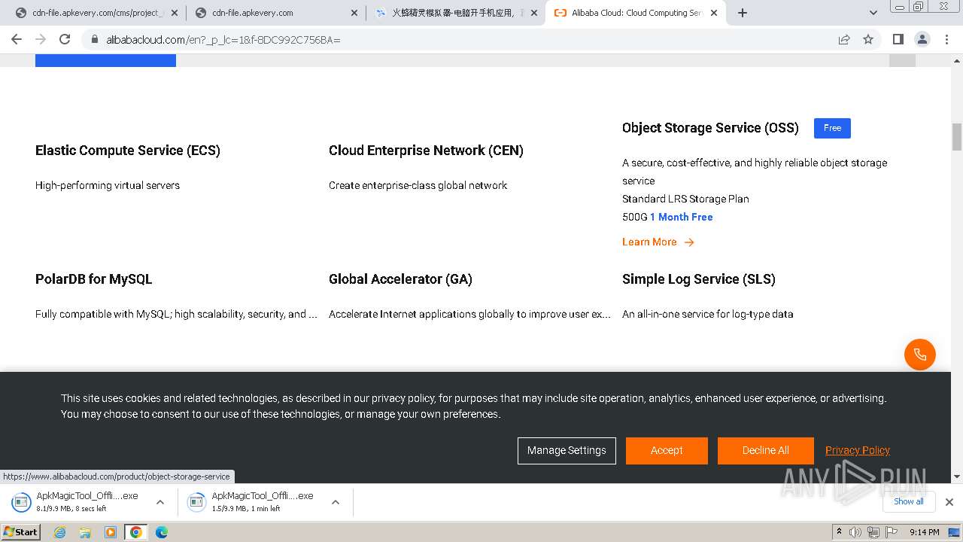The image size is (963, 542).
Task: Click '1 Month Free' text
Action: [x=682, y=217]
